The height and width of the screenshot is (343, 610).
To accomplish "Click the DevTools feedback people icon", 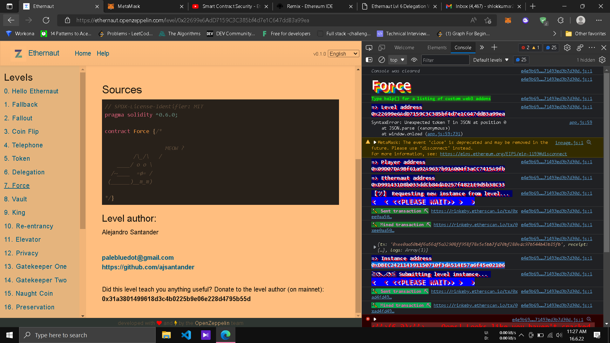I will [x=580, y=48].
